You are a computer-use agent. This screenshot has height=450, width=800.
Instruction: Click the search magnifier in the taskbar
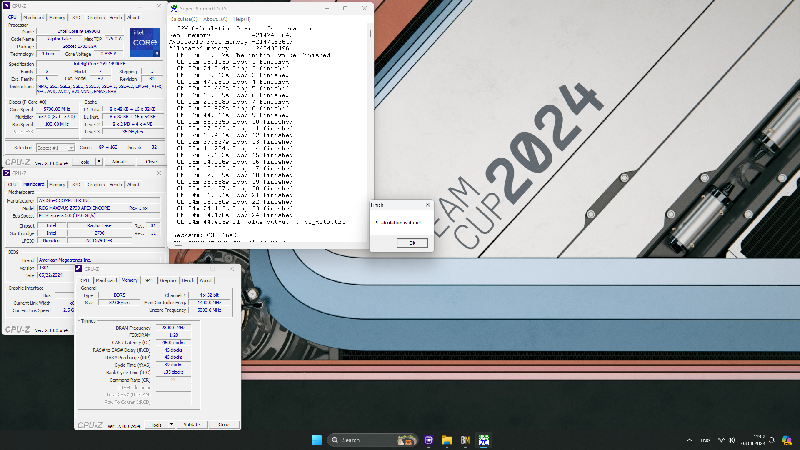(335, 440)
